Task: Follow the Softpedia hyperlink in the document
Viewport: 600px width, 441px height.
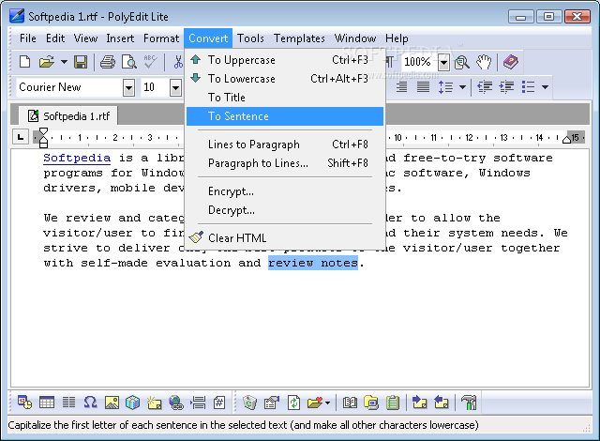Action: coord(77,158)
